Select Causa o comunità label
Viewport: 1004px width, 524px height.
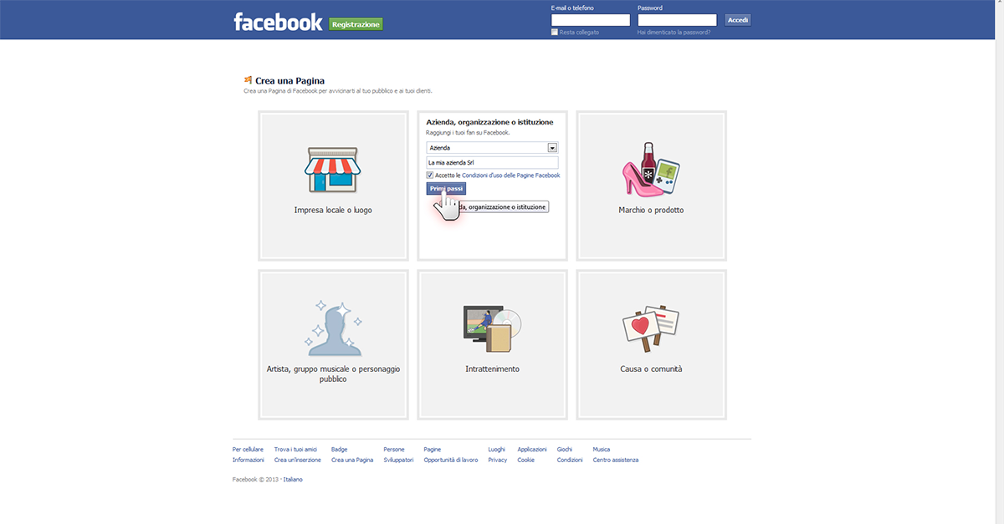point(651,369)
